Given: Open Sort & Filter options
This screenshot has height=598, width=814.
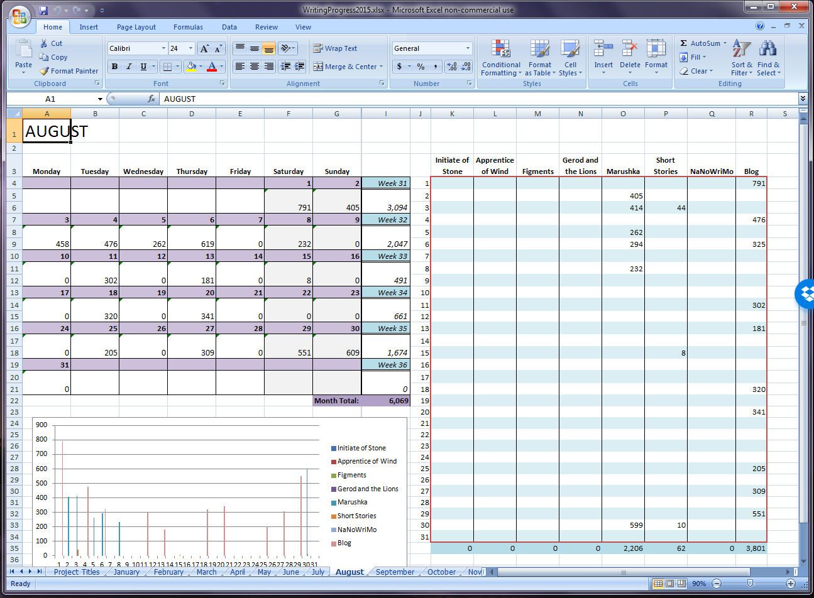Looking at the screenshot, I should [x=742, y=59].
